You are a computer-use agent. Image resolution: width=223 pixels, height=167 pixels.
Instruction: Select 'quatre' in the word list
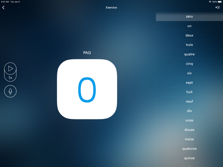coord(189,54)
